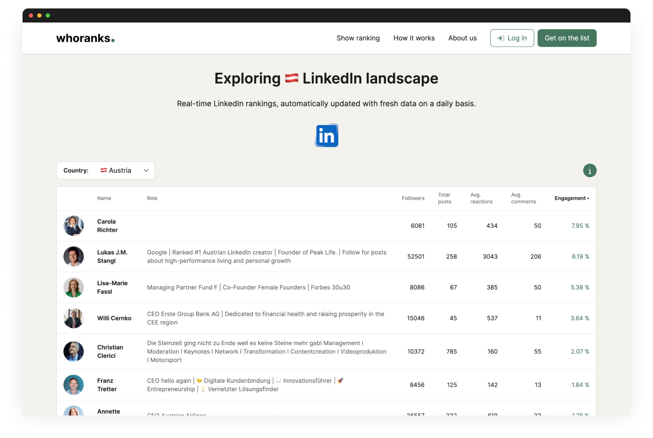653x438 pixels.
Task: Click the Log in button
Action: coord(512,38)
